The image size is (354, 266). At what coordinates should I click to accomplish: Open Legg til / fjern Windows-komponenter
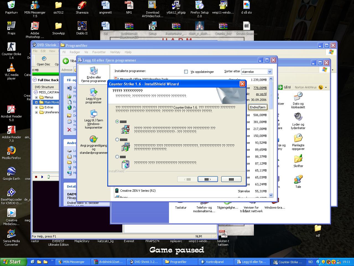(x=93, y=119)
